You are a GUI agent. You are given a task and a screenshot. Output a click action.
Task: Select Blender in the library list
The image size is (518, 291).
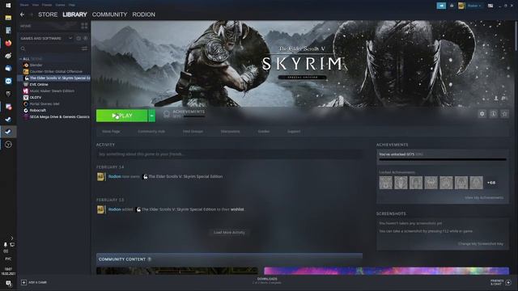36,65
